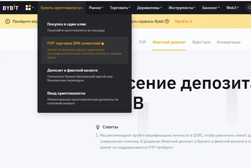Click the apps grid icon beside Bybit logo
Viewport: 251px width, 168px height.
click(x=28, y=7)
